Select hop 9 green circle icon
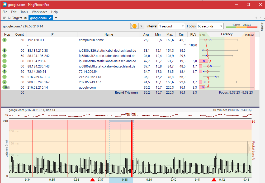 pyautogui.click(x=4, y=82)
